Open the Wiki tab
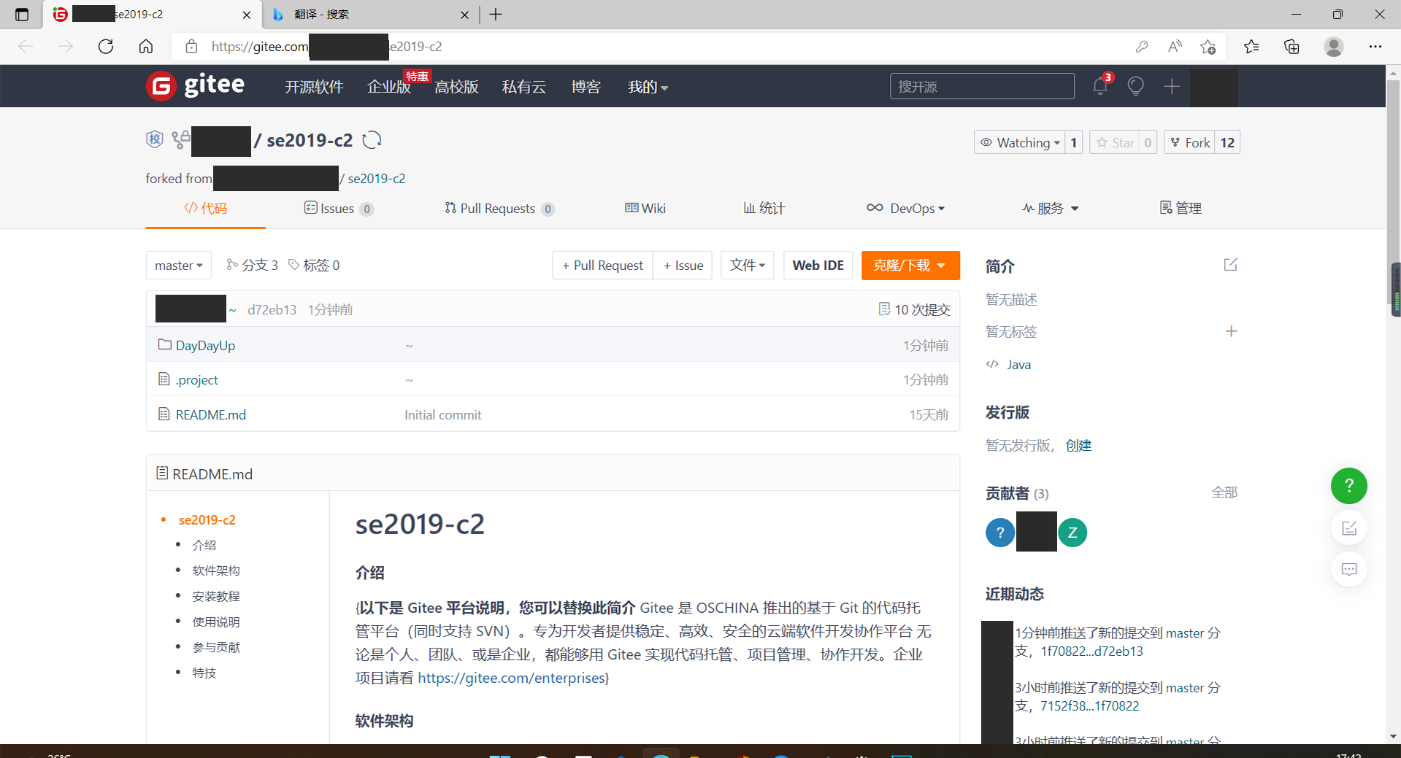This screenshot has width=1401, height=758. click(x=645, y=209)
